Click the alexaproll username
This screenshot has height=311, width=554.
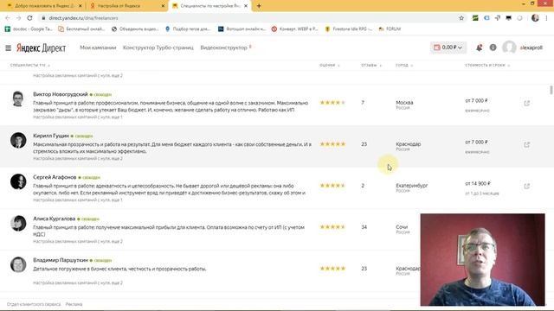point(531,48)
